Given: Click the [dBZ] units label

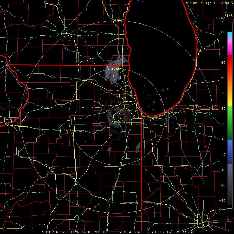Looking at the screenshot, I should click(x=221, y=18).
